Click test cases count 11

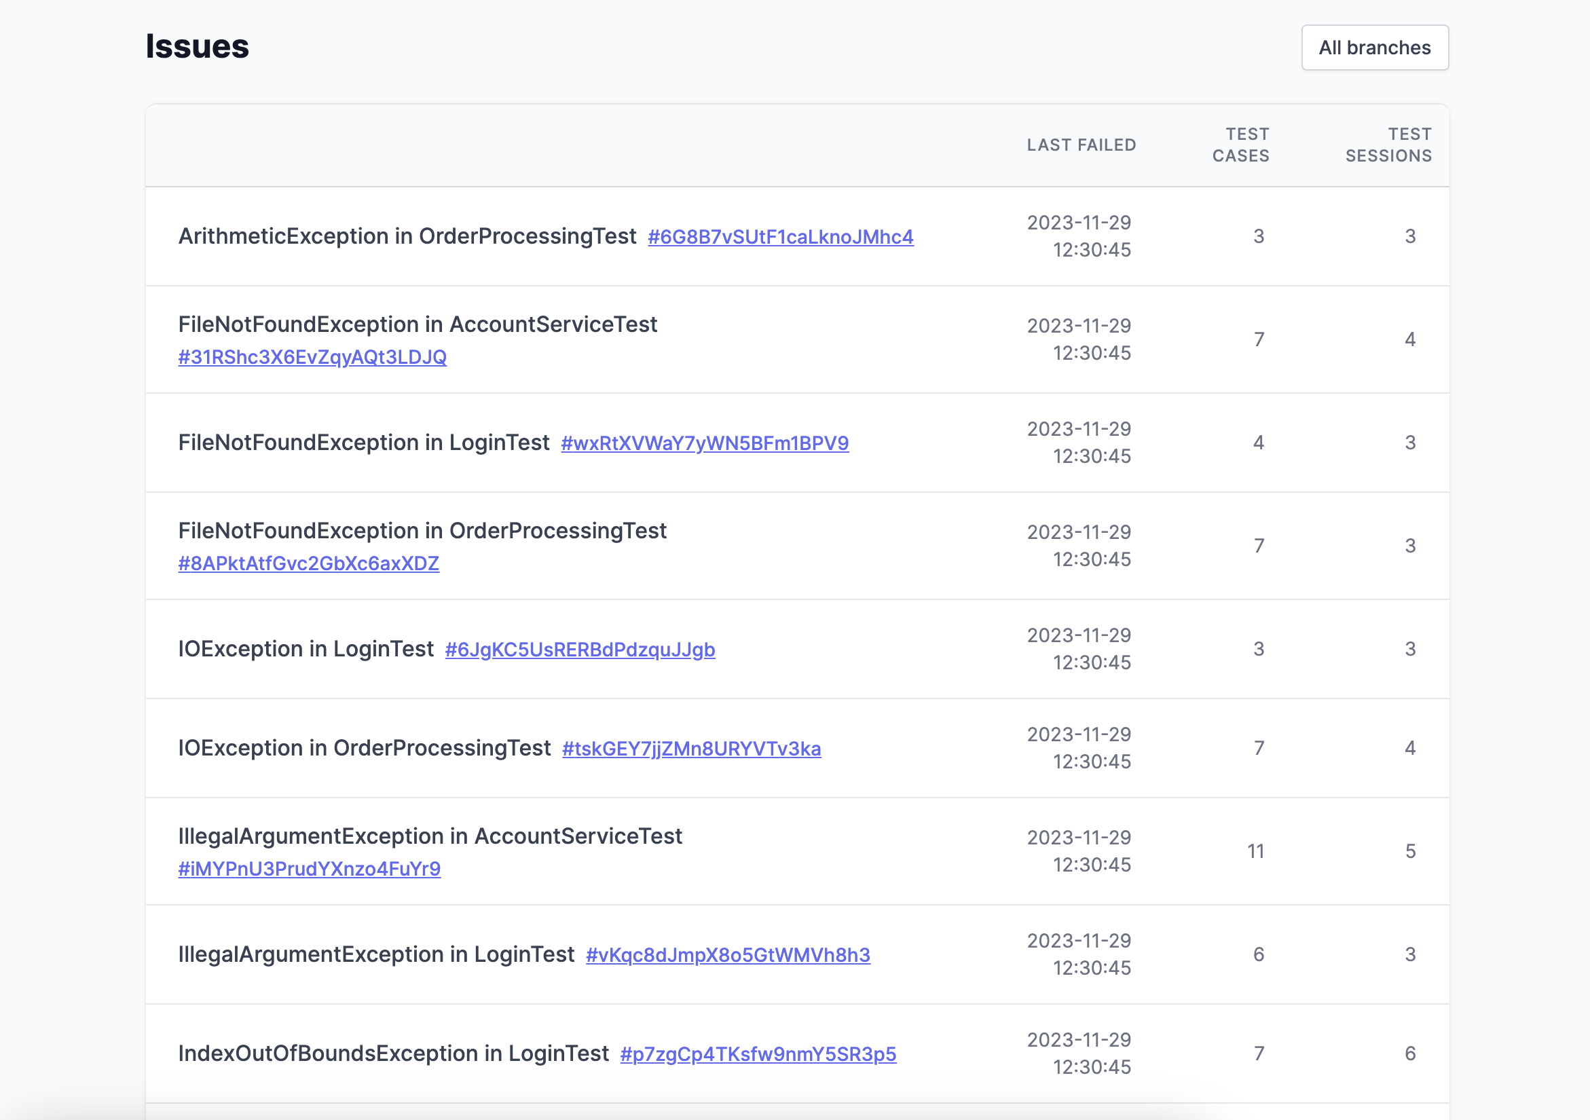click(x=1255, y=851)
